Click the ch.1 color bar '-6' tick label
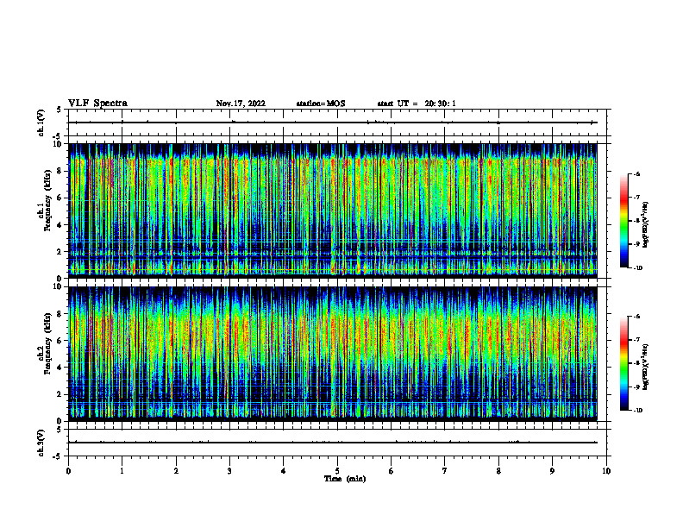This screenshot has height=528, width=683. pos(636,173)
